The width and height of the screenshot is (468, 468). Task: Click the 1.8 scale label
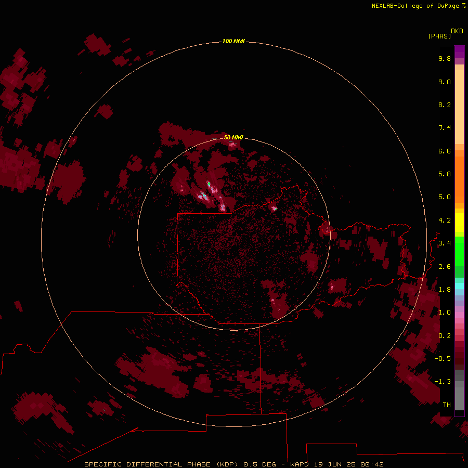[x=445, y=290]
